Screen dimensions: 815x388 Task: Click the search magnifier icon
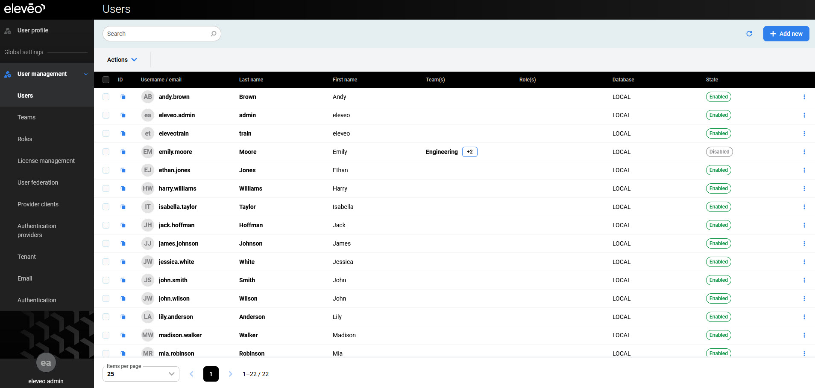[x=214, y=34]
